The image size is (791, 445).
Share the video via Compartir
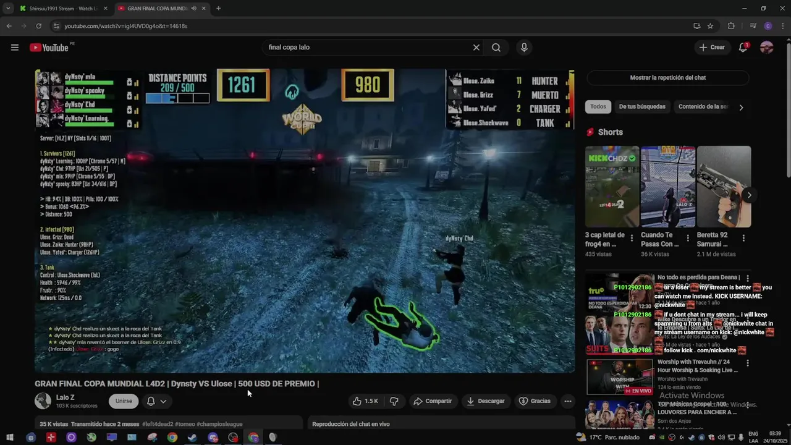[433, 401]
